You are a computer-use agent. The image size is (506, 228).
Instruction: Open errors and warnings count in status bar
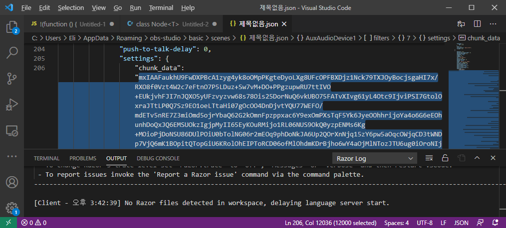[x=34, y=223]
